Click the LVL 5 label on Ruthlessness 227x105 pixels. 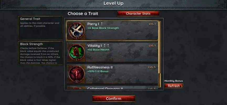point(152,67)
